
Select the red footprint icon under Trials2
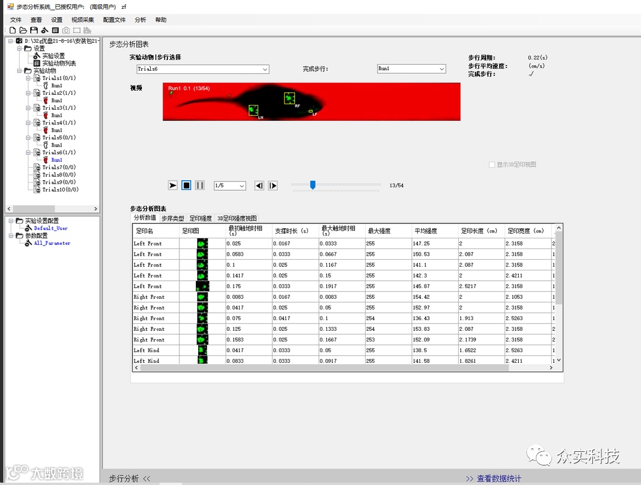click(x=46, y=100)
